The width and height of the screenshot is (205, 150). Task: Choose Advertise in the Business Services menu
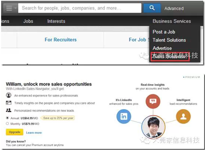(162, 48)
